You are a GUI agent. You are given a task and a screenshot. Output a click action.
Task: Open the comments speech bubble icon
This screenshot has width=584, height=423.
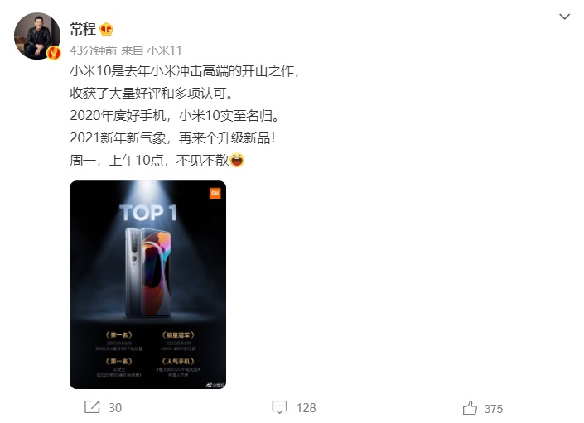[x=279, y=407]
